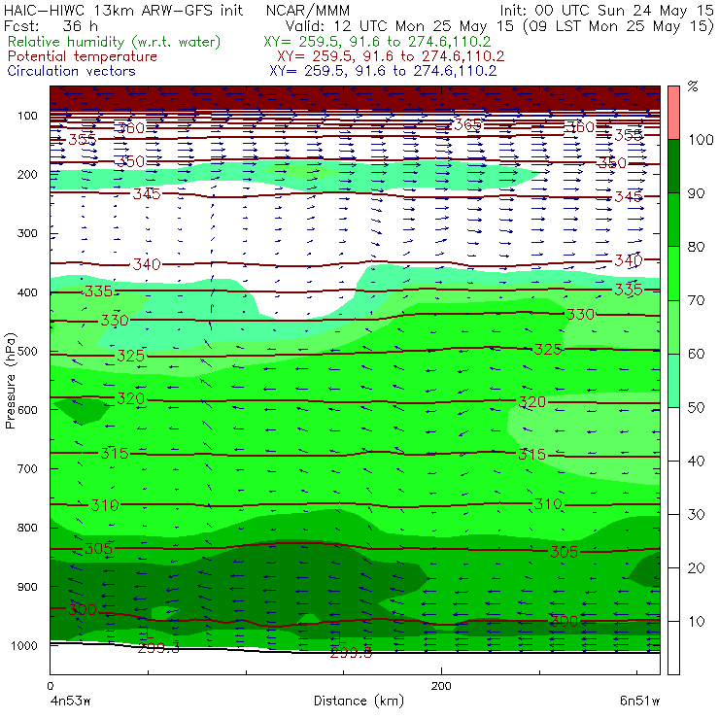Screen dimensions: 719x719
Task: Click the '0' distance axis tick label
Action: (x=51, y=686)
